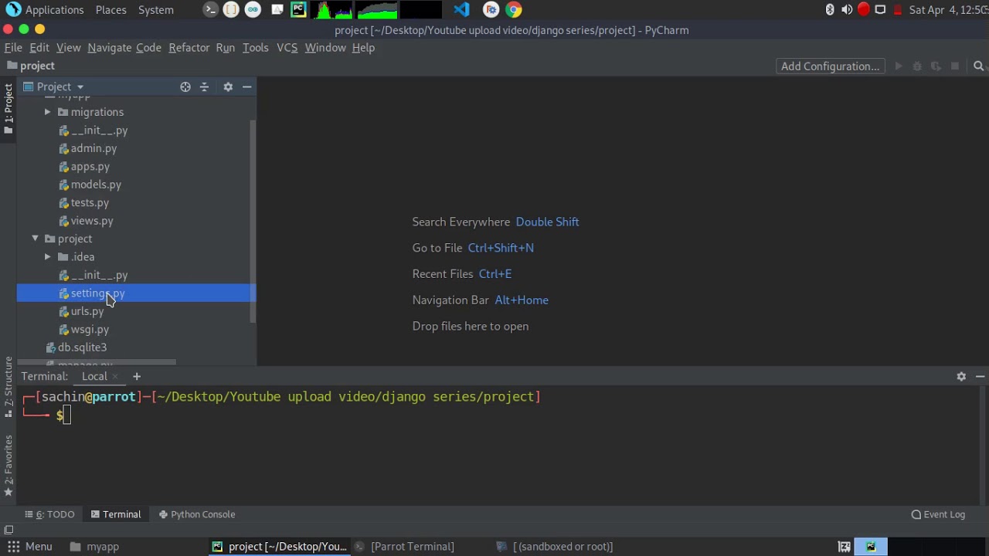The width and height of the screenshot is (989, 556).
Task: Open Project panel settings gear
Action: tap(228, 87)
